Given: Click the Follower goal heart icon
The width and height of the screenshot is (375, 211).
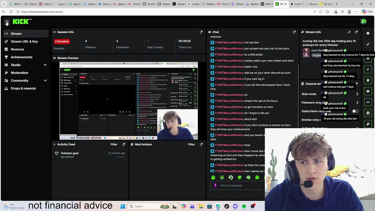Looking at the screenshot, I should [57, 153].
